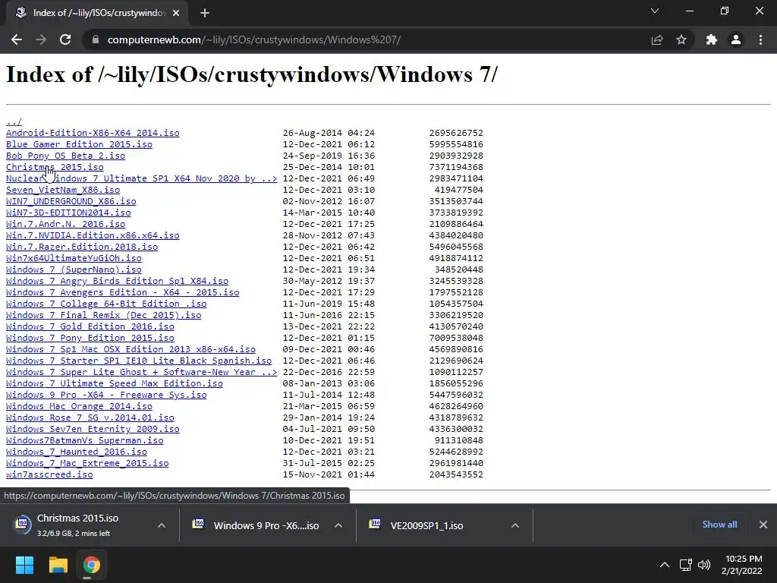Bookmark this page with the star
777x583 pixels.
pos(681,39)
